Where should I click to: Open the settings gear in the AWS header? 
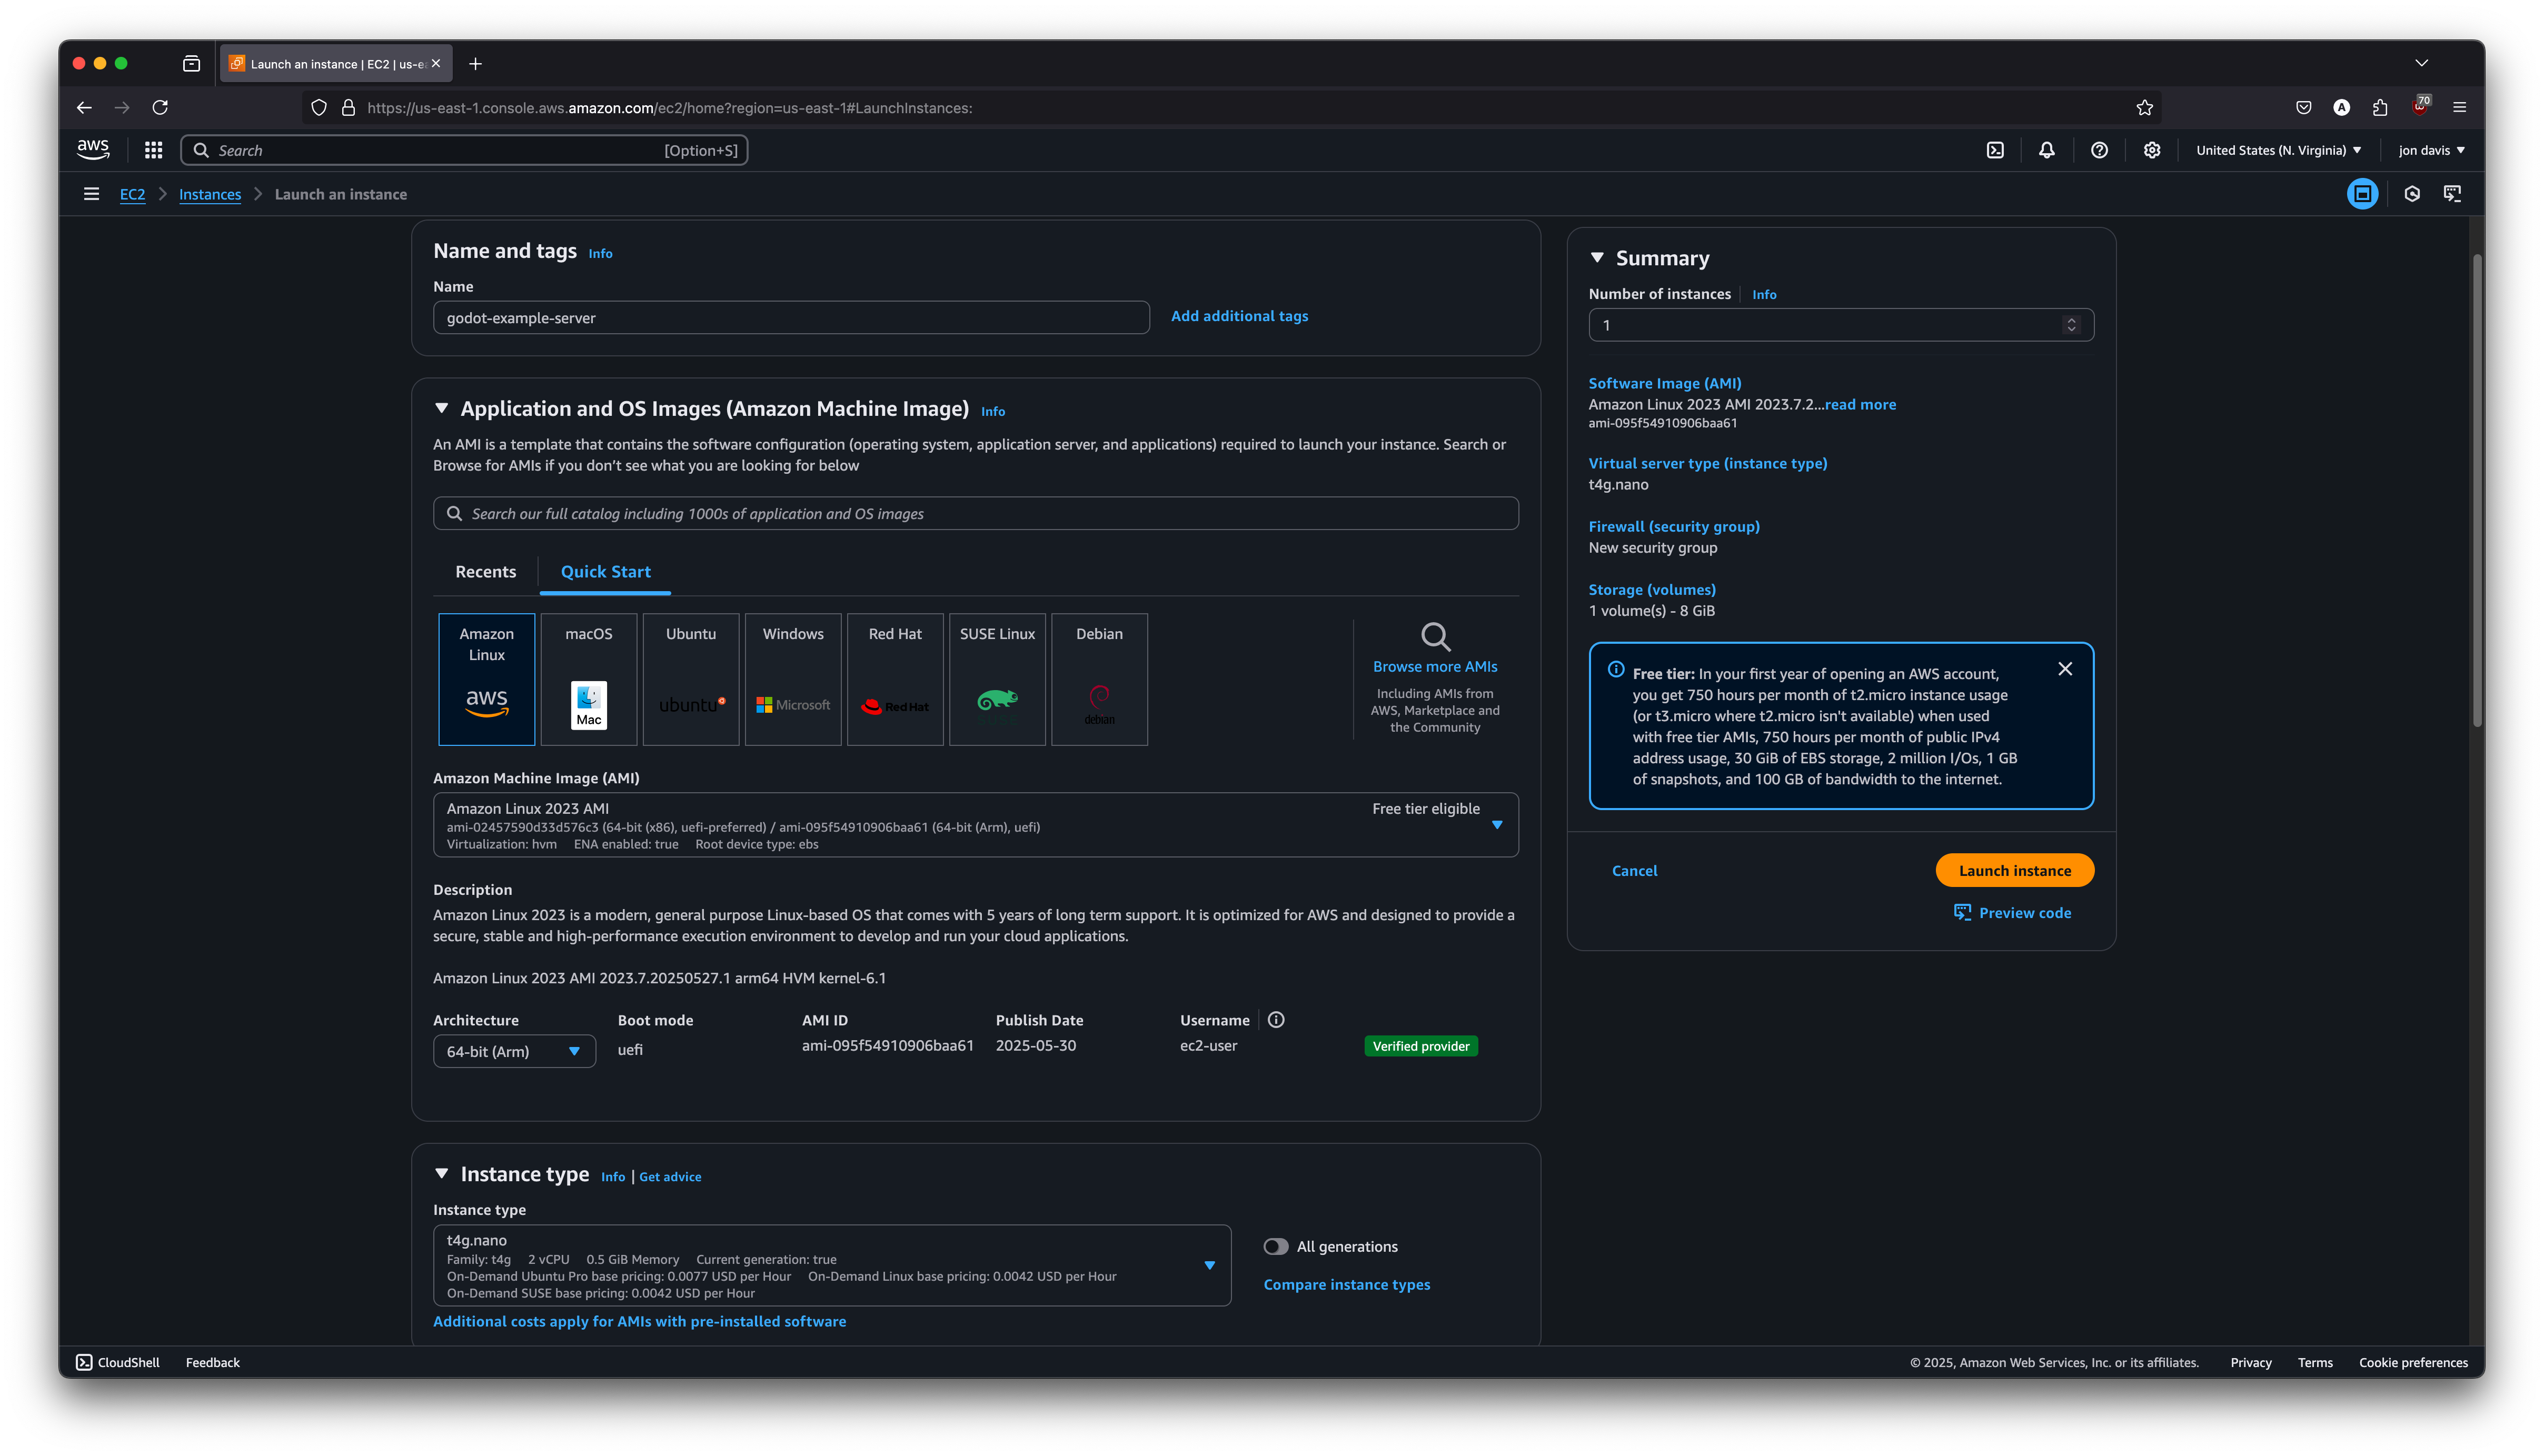(x=2152, y=150)
